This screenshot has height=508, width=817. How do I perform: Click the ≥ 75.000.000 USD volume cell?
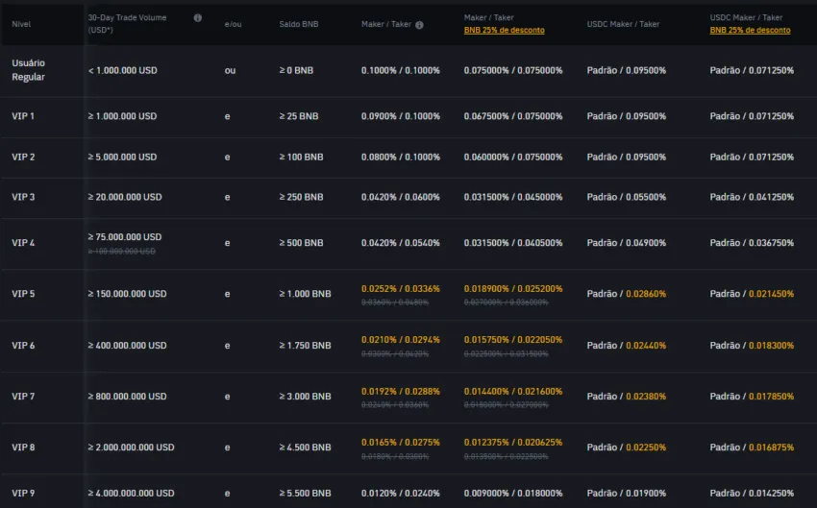pos(125,237)
